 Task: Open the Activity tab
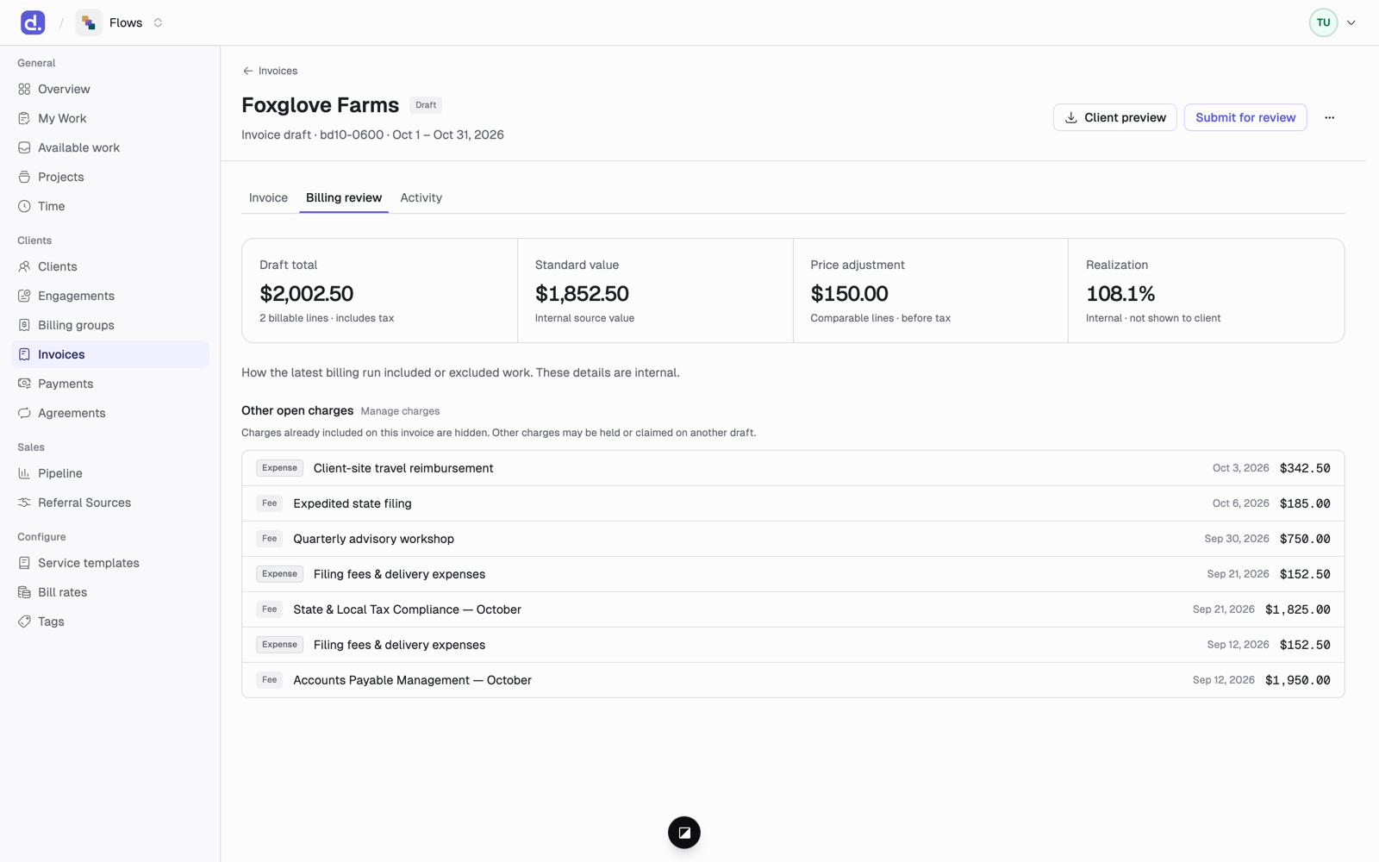tap(421, 197)
